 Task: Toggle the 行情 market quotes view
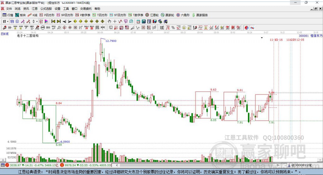click(x=8, y=15)
